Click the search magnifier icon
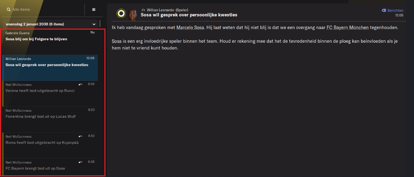414x177 pixels. (x=8, y=10)
